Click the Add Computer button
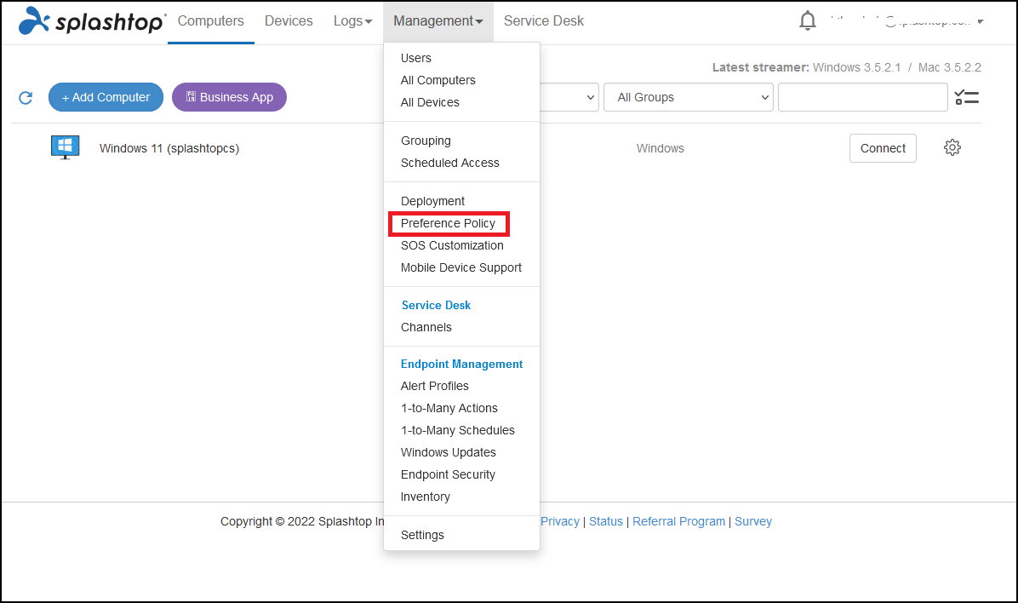Viewport: 1018px width, 603px height. 106,97
